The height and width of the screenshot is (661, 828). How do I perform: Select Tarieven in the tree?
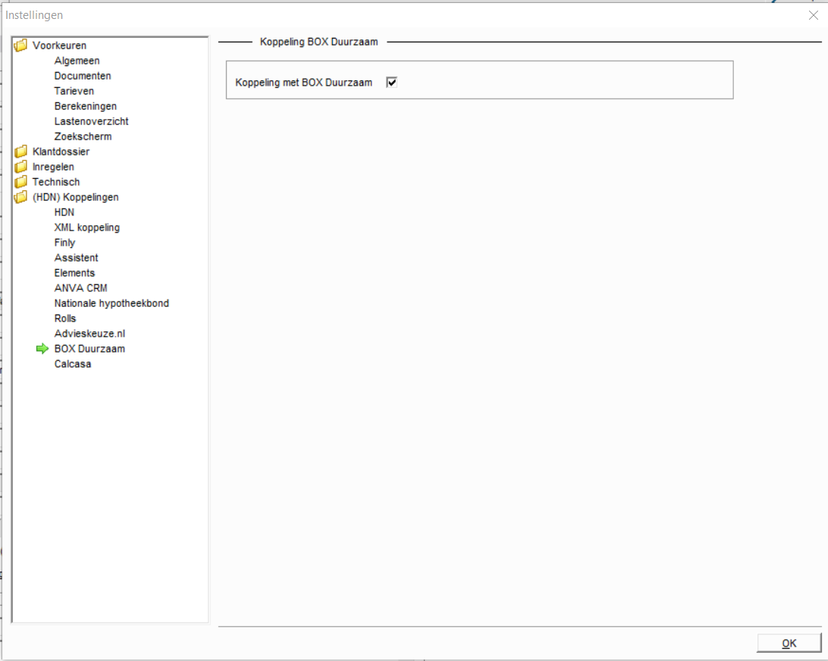pos(74,91)
